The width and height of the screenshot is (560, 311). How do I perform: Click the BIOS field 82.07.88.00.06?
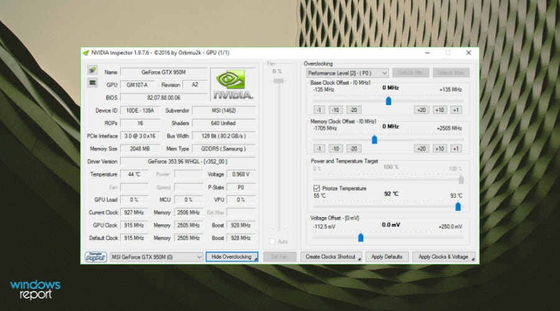pos(164,98)
